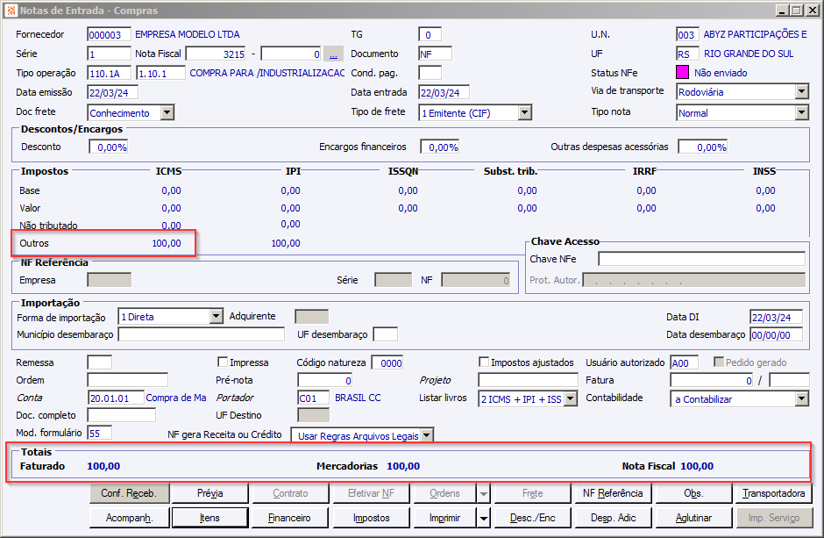Image resolution: width=824 pixels, height=538 pixels.
Task: Open the Doc frete Conhecimento dropdown
Action: click(x=167, y=112)
